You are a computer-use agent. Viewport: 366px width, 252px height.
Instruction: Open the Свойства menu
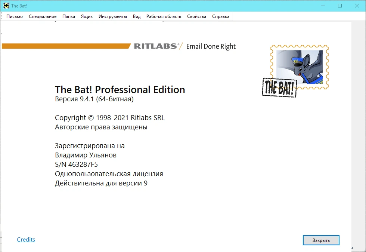pyautogui.click(x=196, y=16)
